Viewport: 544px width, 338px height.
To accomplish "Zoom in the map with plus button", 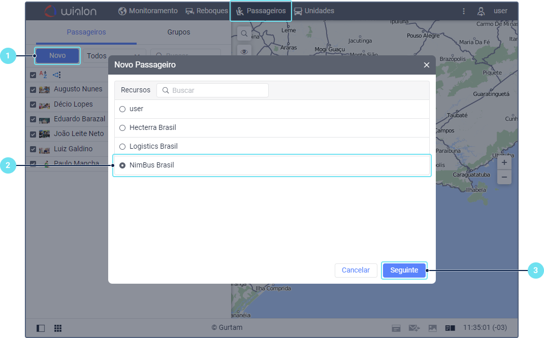I will pyautogui.click(x=504, y=162).
